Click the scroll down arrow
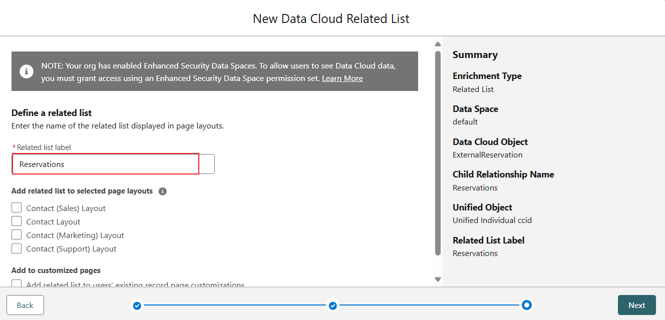Image resolution: width=665 pixels, height=320 pixels. [438, 279]
